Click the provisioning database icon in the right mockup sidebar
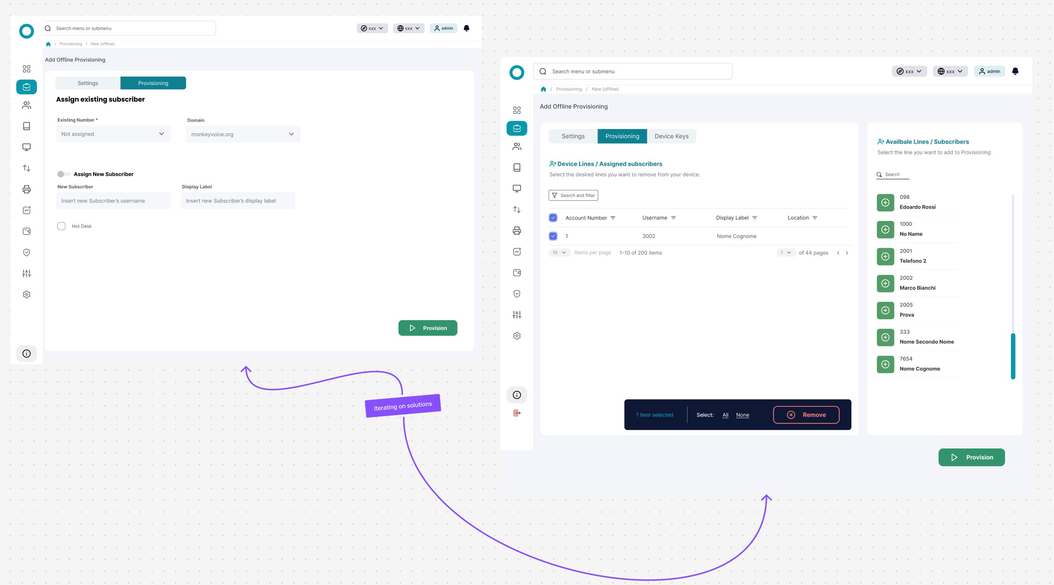 (517, 128)
